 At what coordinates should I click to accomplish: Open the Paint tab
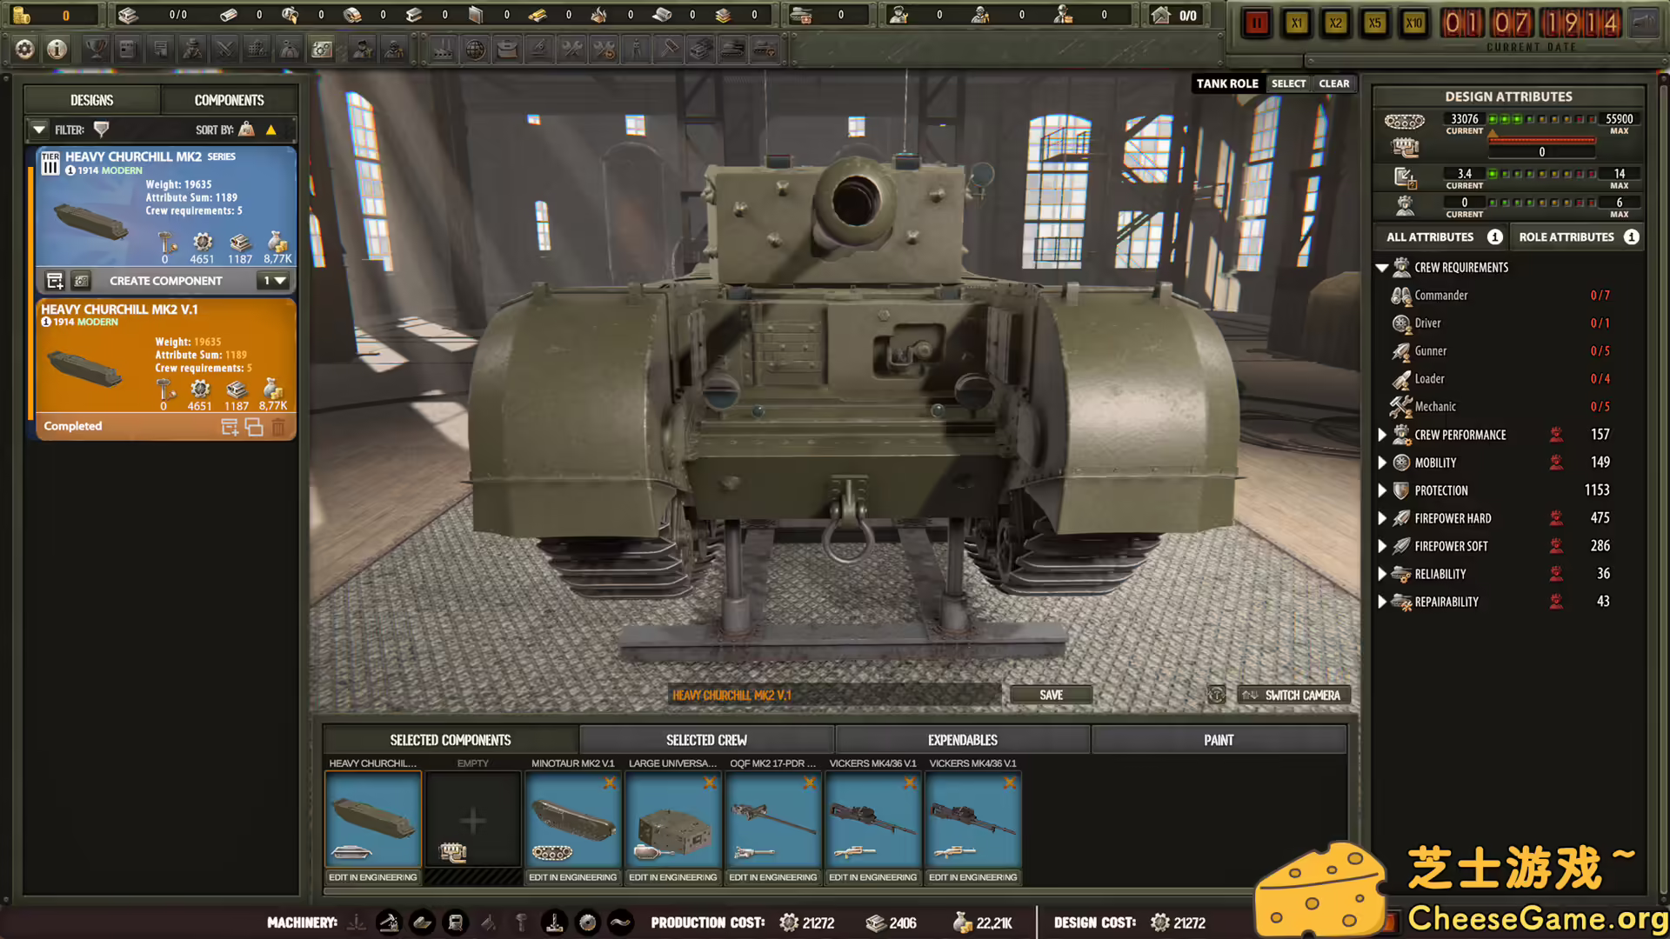click(x=1219, y=739)
